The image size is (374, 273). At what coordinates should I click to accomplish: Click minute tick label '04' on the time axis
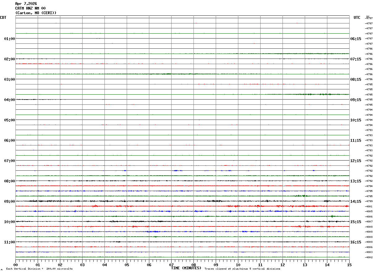[x=104, y=265]
